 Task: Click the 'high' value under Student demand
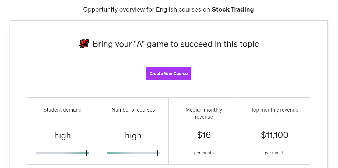(62, 135)
